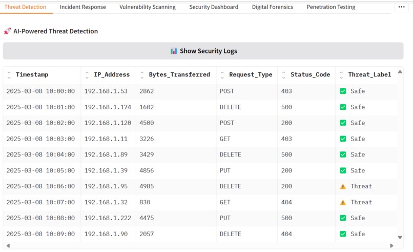Click the sort arrows icon next to Threat_Label
This screenshot has width=413, height=252.
pyautogui.click(x=341, y=75)
